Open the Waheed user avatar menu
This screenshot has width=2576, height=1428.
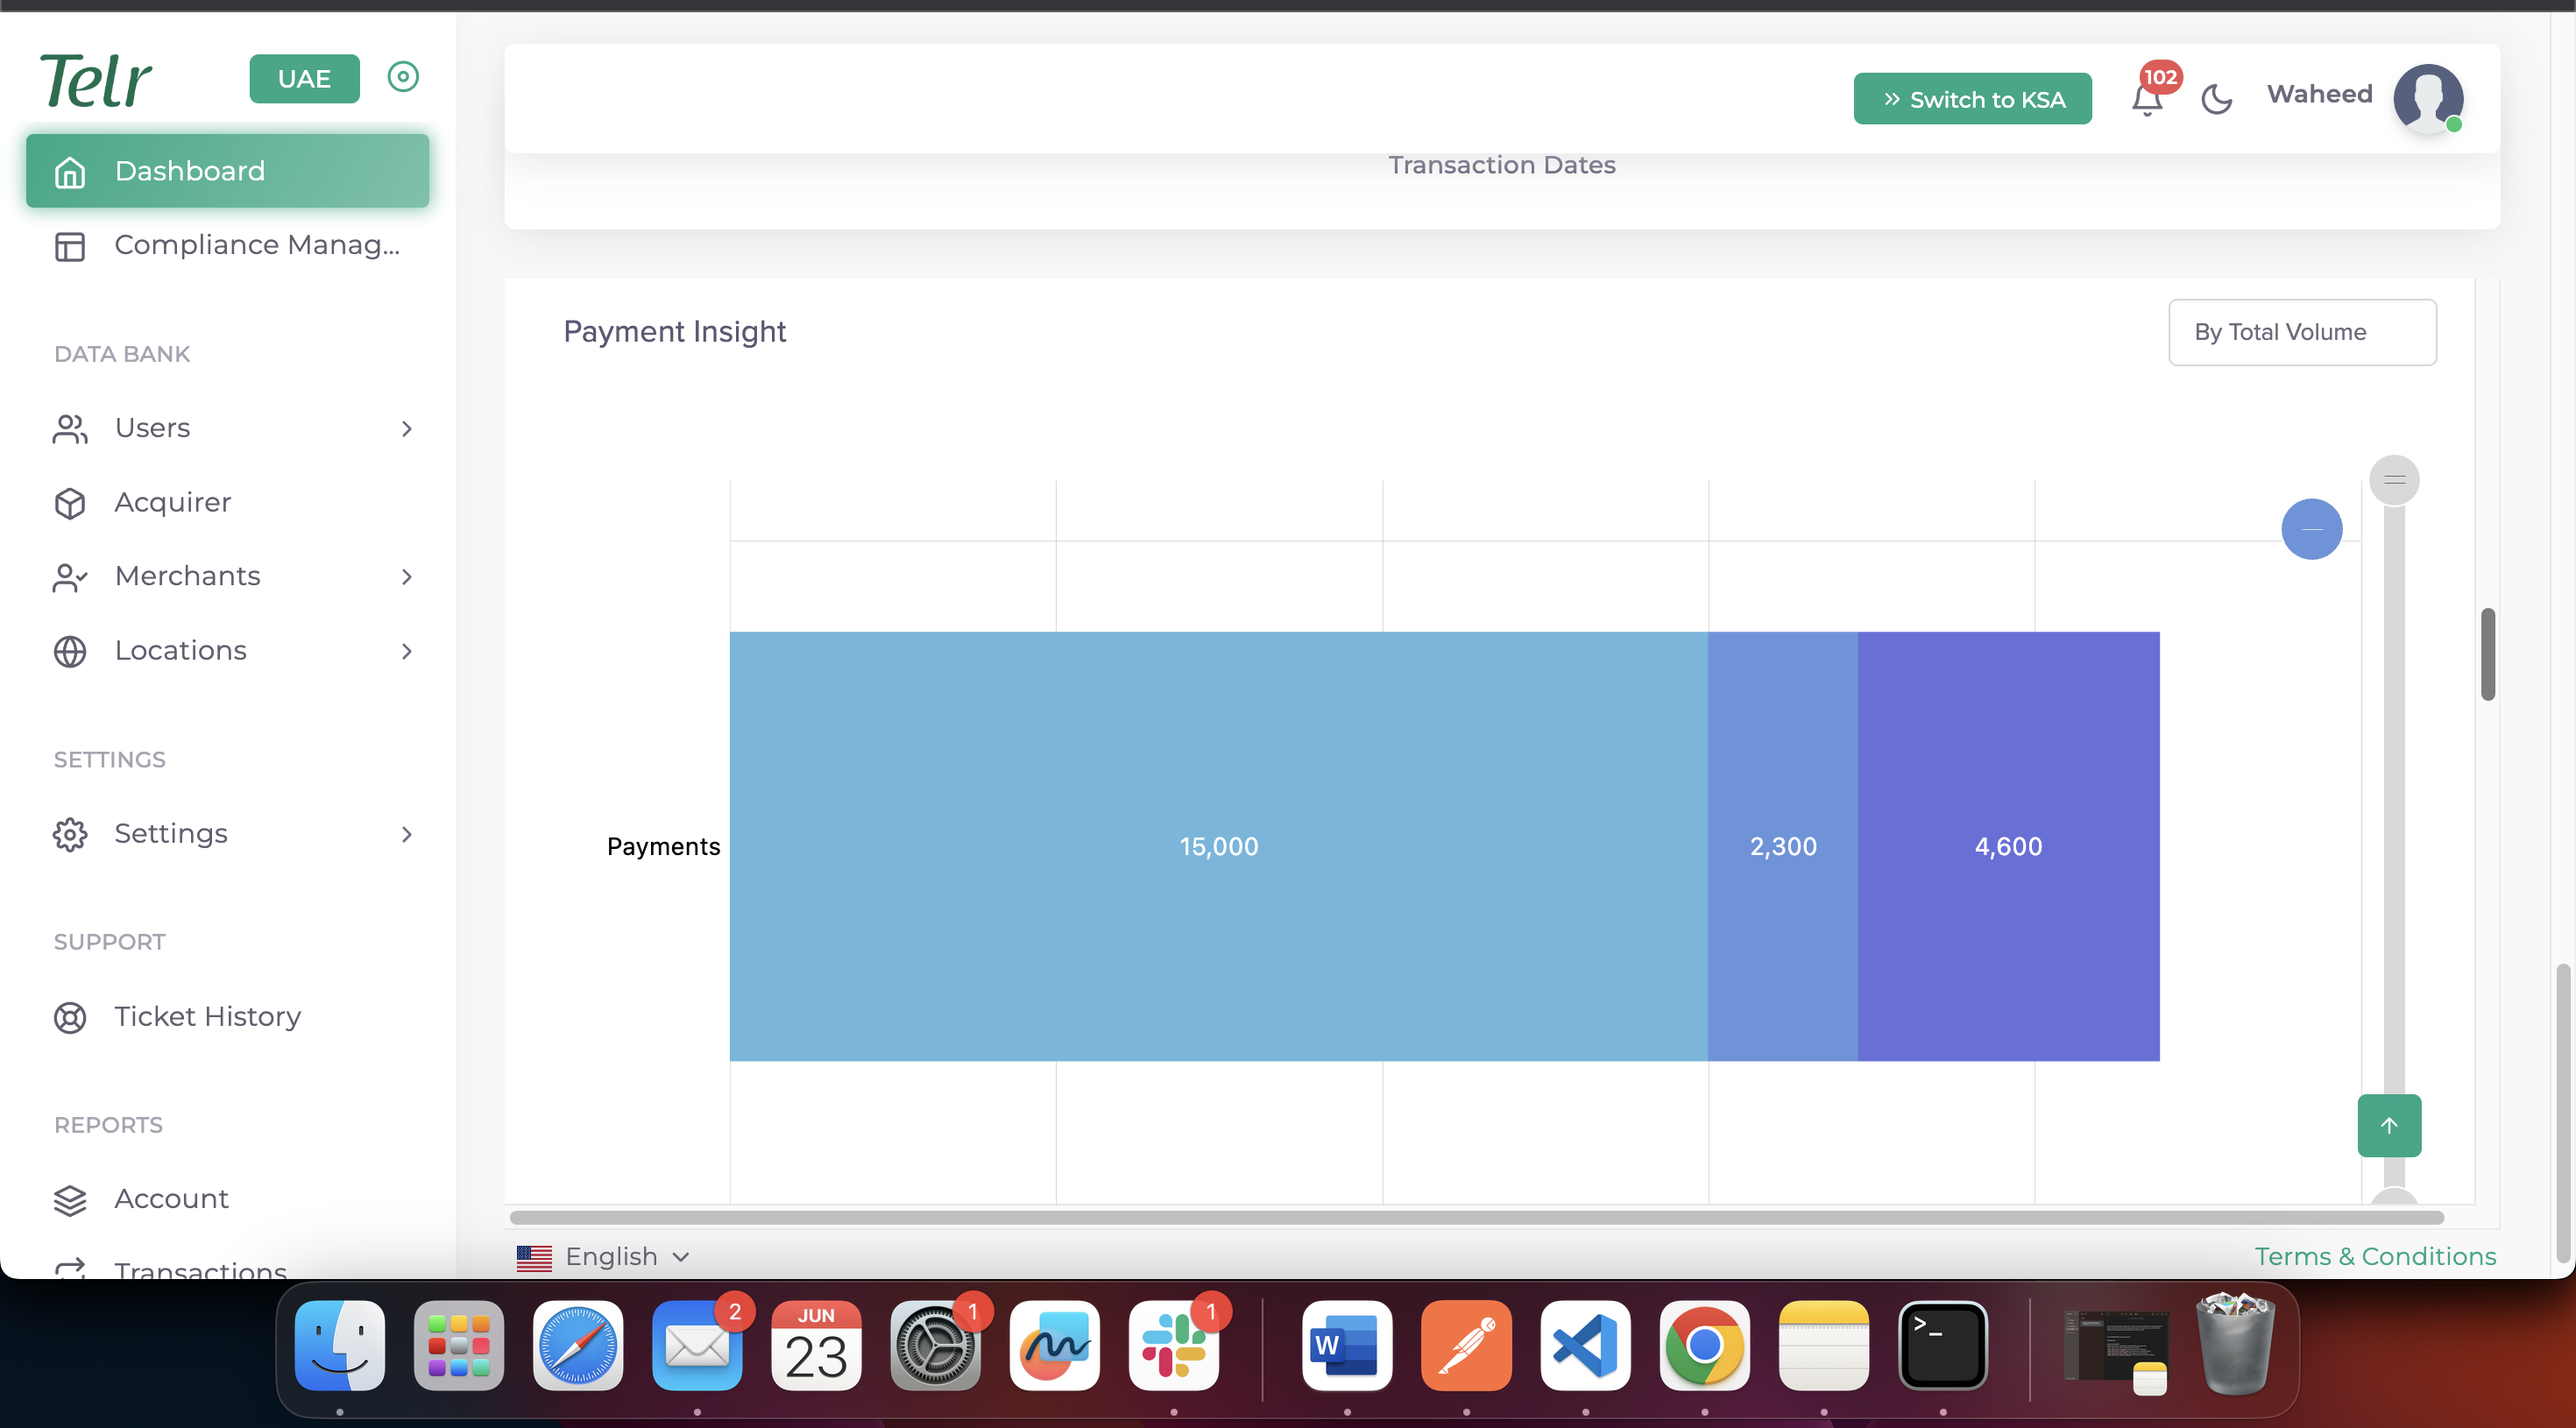(x=2428, y=98)
